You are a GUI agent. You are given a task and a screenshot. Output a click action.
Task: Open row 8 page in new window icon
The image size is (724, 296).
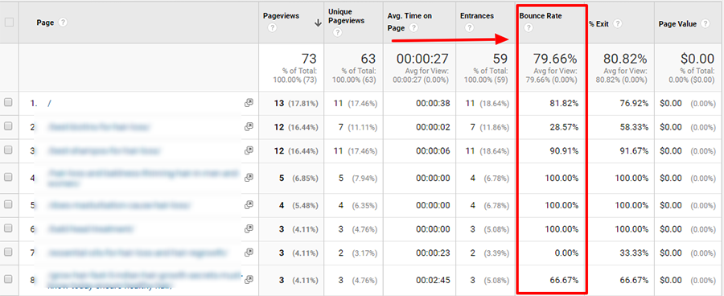[249, 279]
